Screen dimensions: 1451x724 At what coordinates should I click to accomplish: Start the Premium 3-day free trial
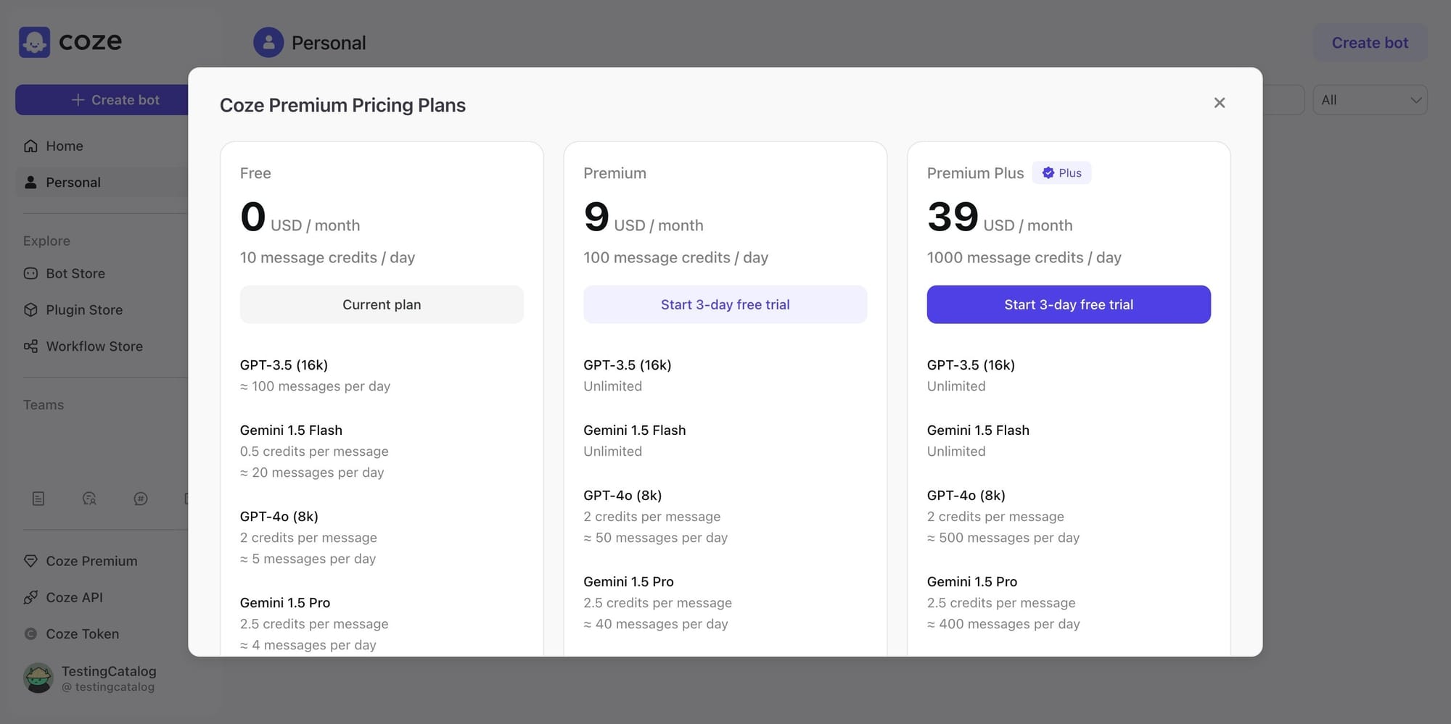725,304
